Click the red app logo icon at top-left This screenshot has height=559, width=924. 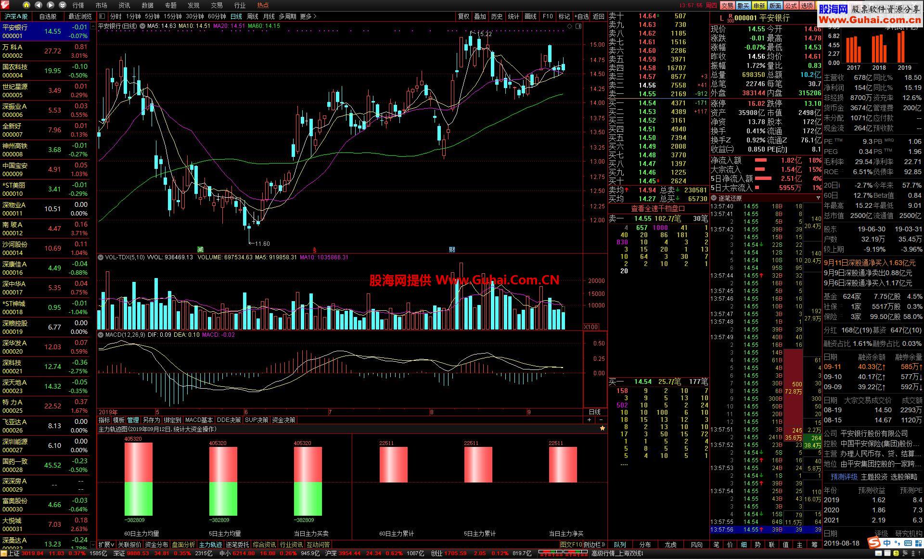5,5
